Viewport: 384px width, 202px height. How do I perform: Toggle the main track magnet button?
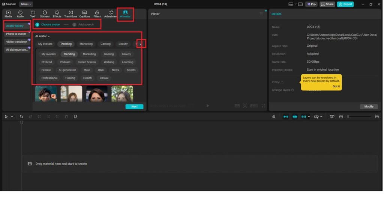286,116
